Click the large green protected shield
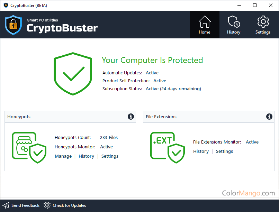 (x=73, y=74)
